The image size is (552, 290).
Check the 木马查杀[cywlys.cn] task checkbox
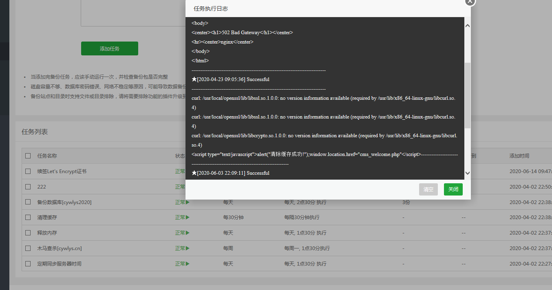click(28, 248)
